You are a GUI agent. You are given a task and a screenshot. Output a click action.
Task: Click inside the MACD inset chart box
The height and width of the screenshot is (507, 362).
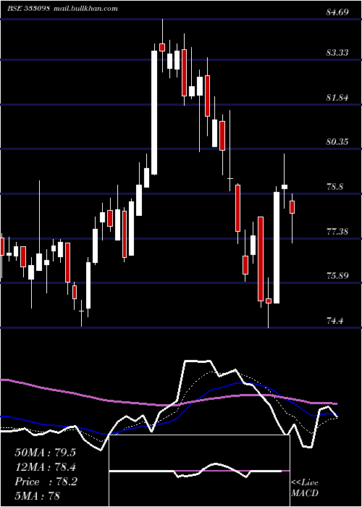[199, 471]
